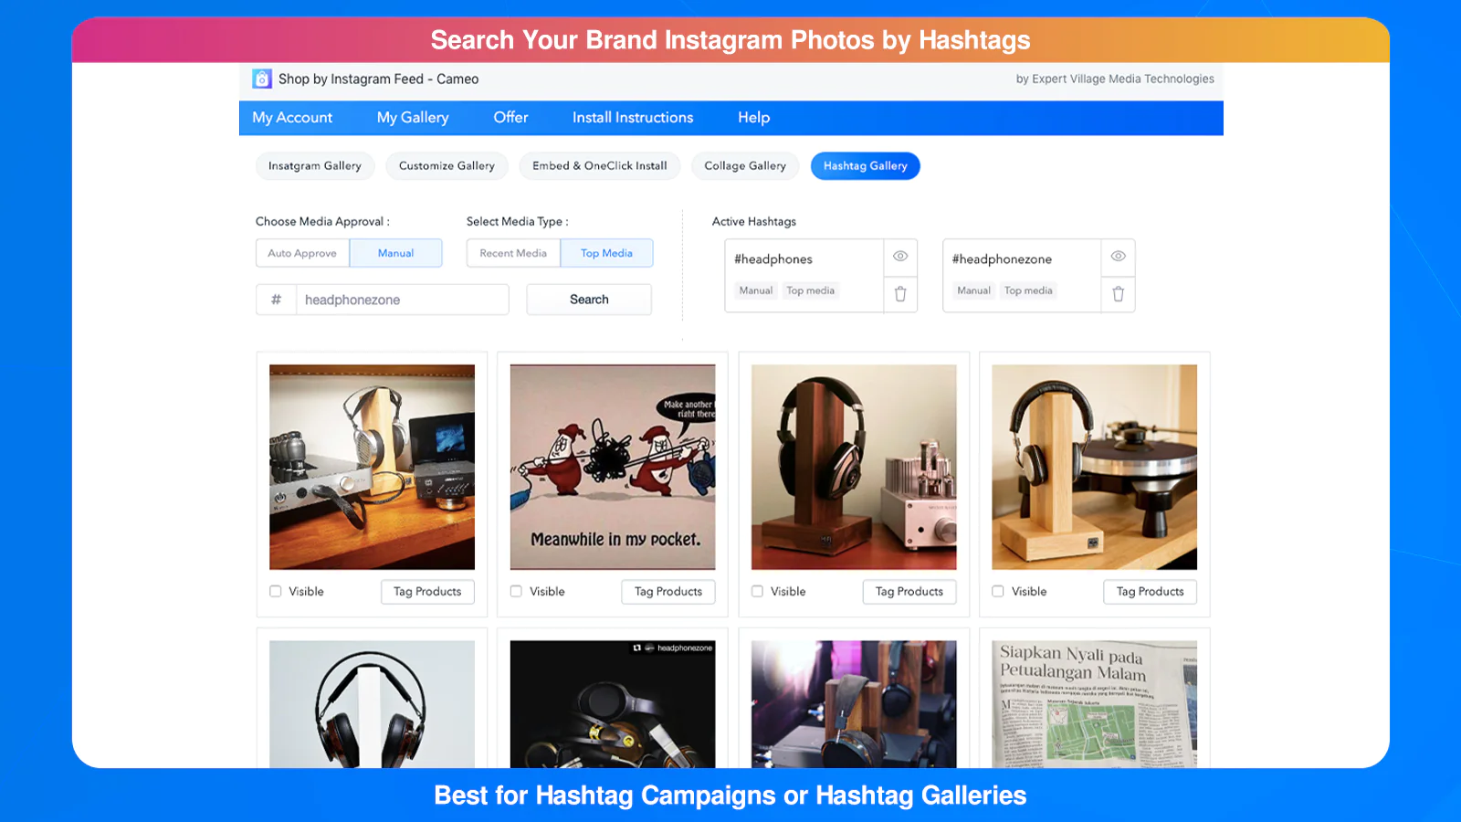Click into the headphonezone hashtag input field
Viewport: 1461px width, 822px height.
402,300
